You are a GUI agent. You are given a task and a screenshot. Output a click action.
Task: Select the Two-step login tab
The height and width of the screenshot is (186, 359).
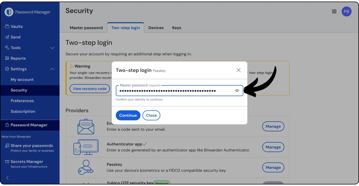pyautogui.click(x=126, y=28)
